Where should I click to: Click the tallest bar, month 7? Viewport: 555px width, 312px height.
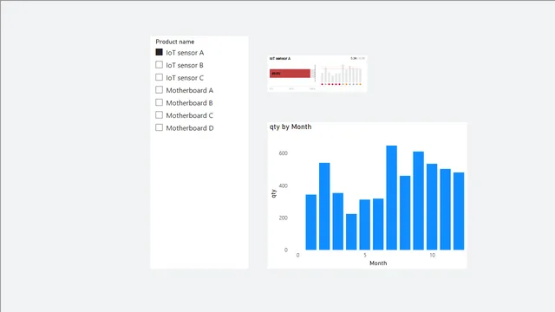click(392, 198)
